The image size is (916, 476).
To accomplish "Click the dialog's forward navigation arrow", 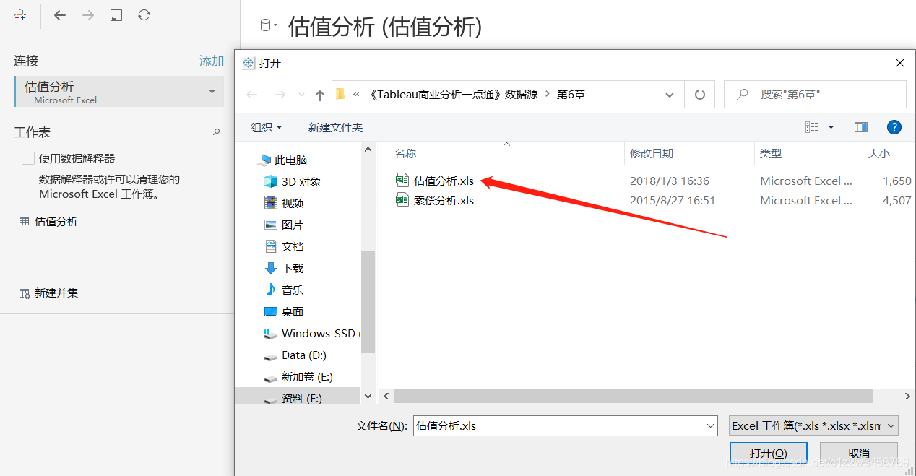I will [x=280, y=95].
